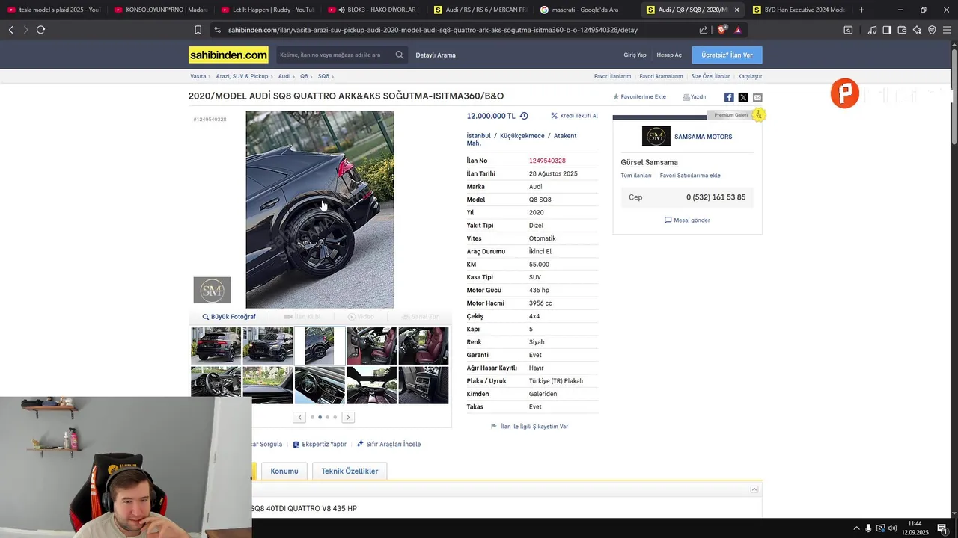
Task: Collapse the listing description section chevron
Action: [x=754, y=489]
